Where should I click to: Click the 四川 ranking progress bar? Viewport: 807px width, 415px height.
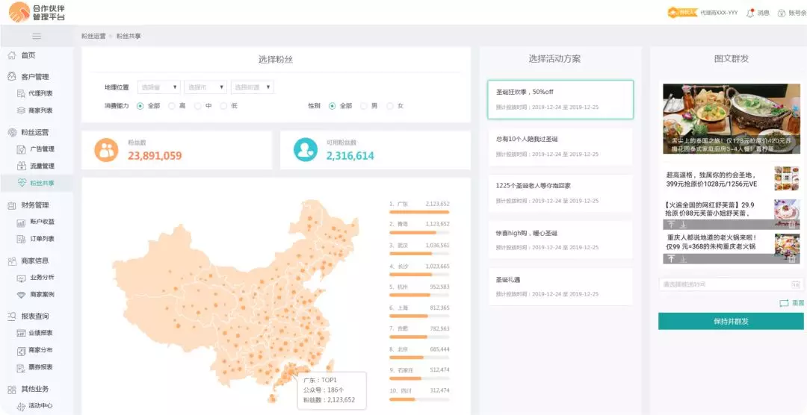click(419, 399)
